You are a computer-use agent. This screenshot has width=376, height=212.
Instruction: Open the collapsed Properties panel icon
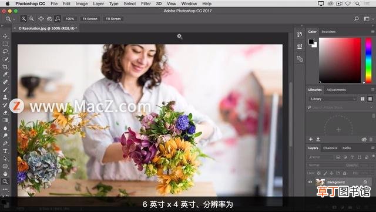(300, 46)
